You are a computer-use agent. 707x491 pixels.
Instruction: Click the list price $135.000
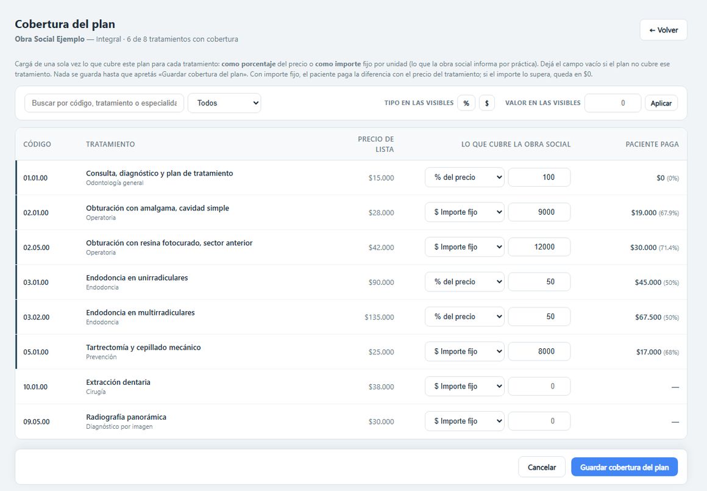[x=379, y=317]
